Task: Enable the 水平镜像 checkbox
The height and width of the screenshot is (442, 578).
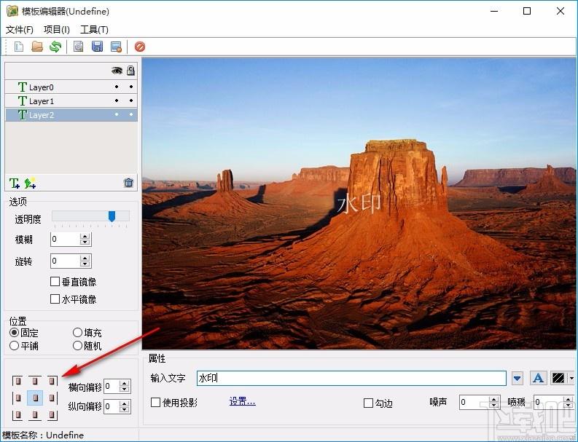Action: (x=55, y=299)
